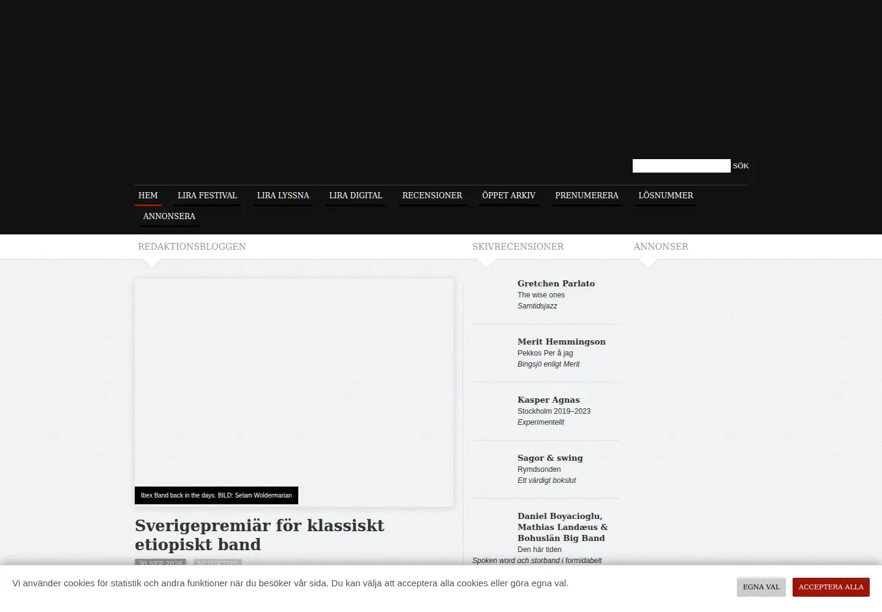The height and width of the screenshot is (612, 882).
Task: Open the Merit Hemmingson review
Action: tap(562, 341)
